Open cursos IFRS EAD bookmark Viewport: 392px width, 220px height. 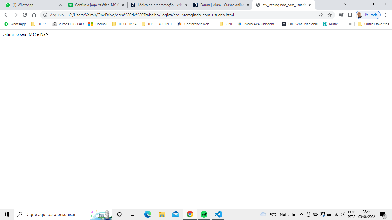[x=68, y=24]
